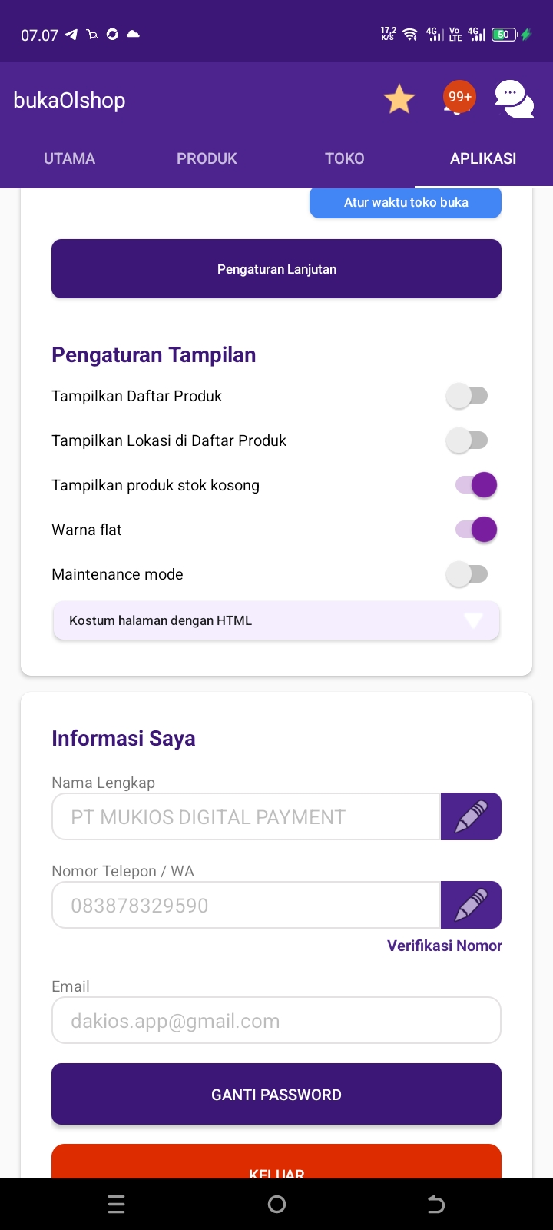Screen dimensions: 553x1230
Task: Tap the gold star favorites icon
Action: tap(399, 100)
